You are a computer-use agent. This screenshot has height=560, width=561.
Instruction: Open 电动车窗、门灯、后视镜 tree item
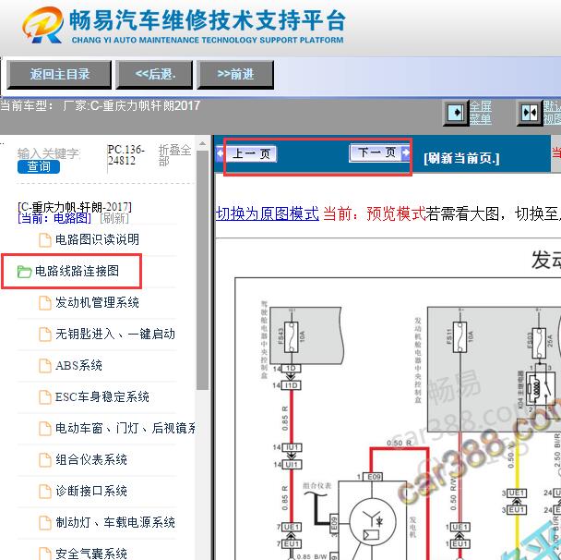(x=125, y=428)
